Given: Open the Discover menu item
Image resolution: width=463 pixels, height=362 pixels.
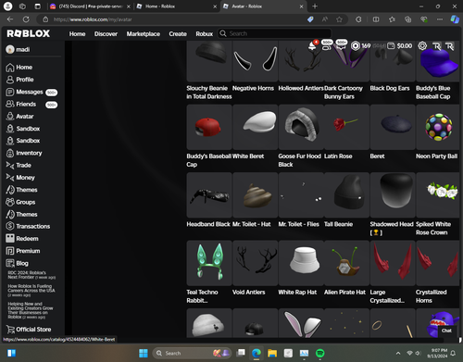Looking at the screenshot, I should [x=106, y=34].
